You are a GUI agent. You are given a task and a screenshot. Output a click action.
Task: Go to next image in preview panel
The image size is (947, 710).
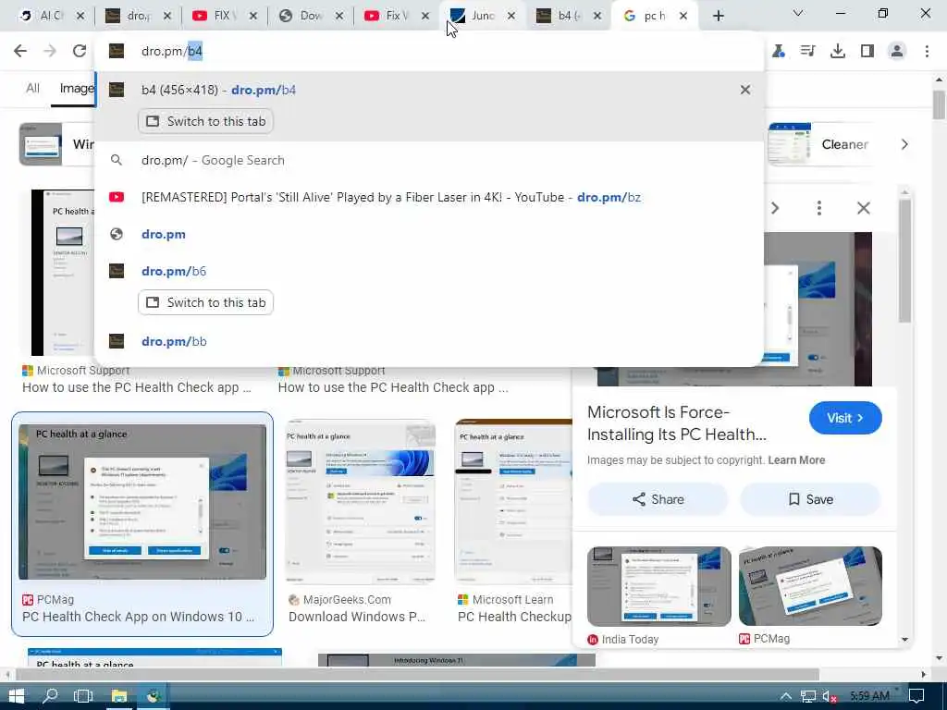coord(775,208)
